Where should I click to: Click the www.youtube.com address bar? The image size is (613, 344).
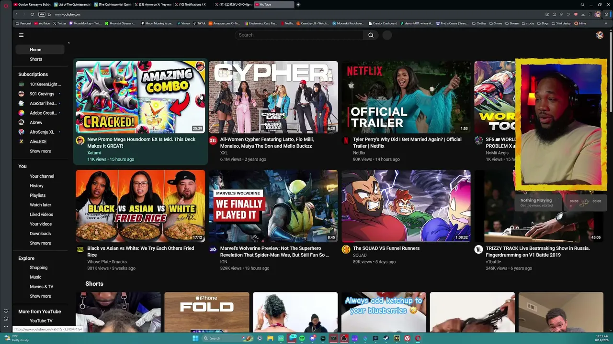[x=68, y=14]
